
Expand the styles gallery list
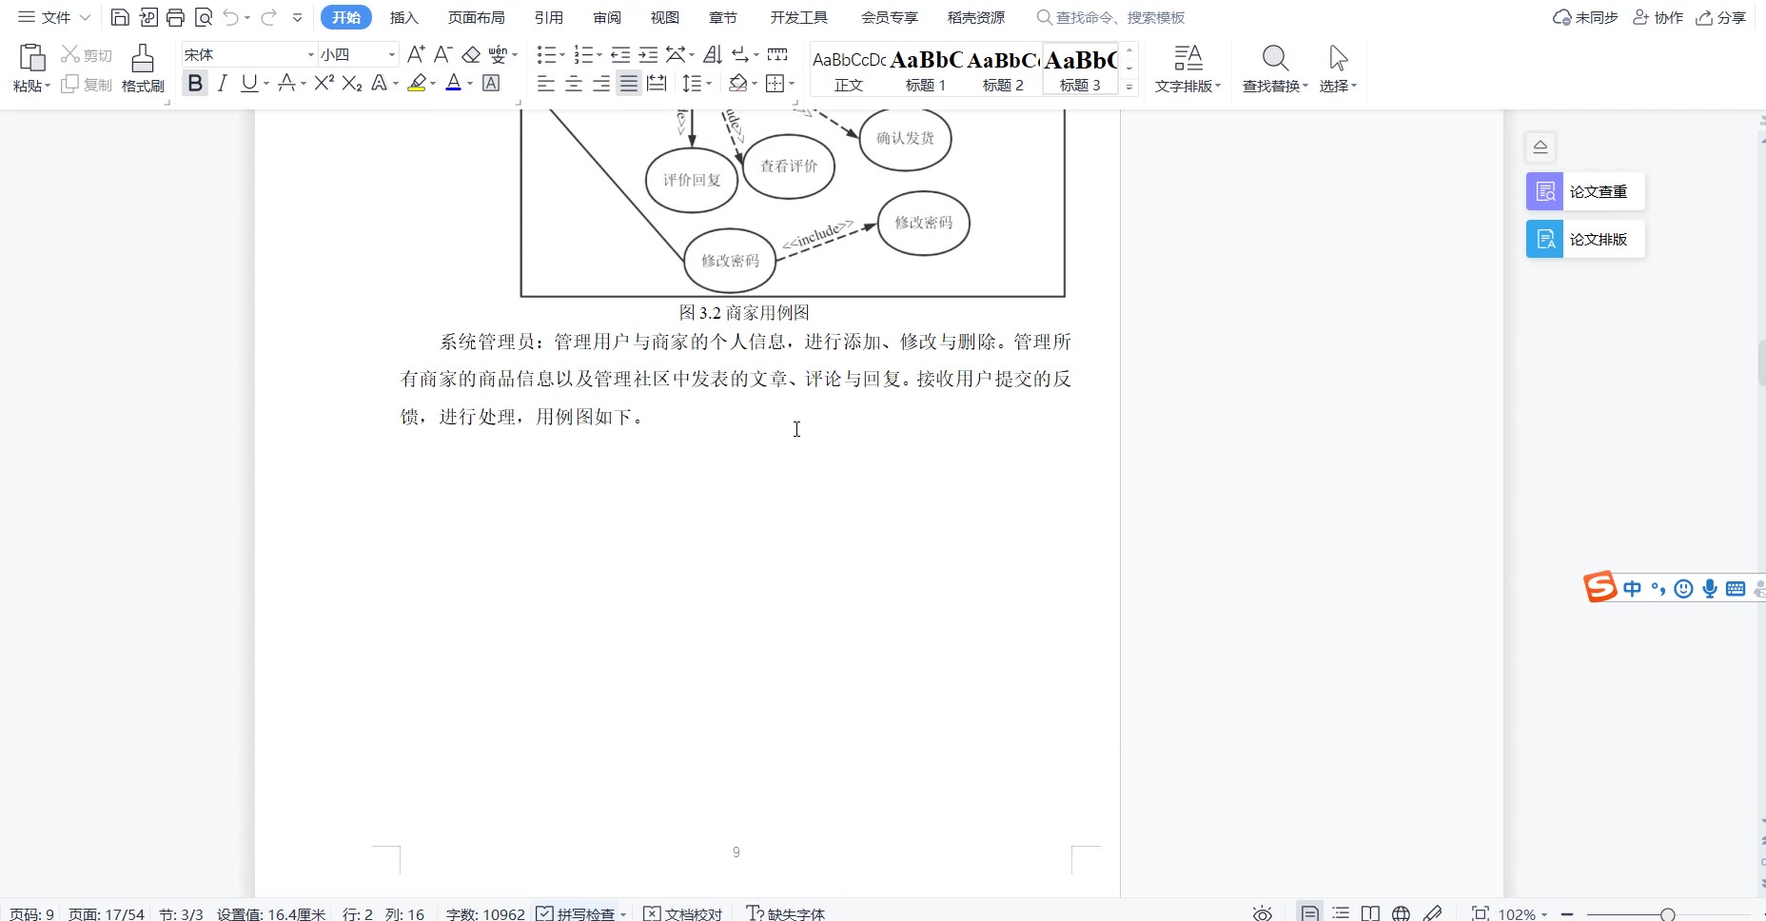click(1129, 87)
